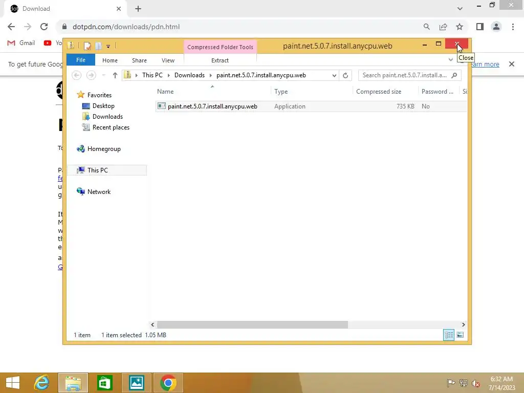Select Favorites in navigation pane

click(x=99, y=95)
